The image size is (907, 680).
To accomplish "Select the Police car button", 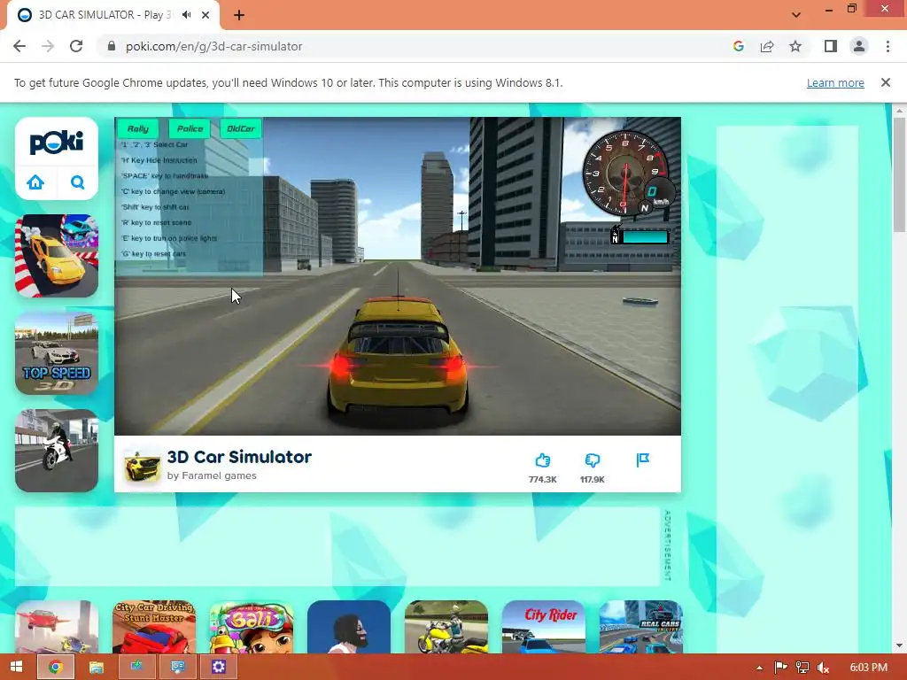I will pyautogui.click(x=190, y=128).
